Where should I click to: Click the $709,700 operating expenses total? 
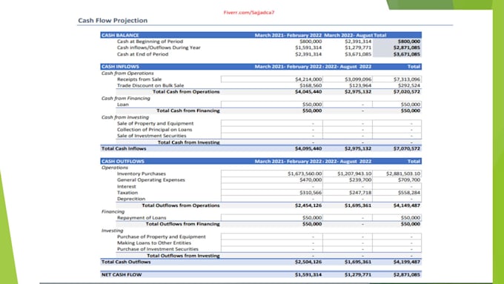pos(409,180)
